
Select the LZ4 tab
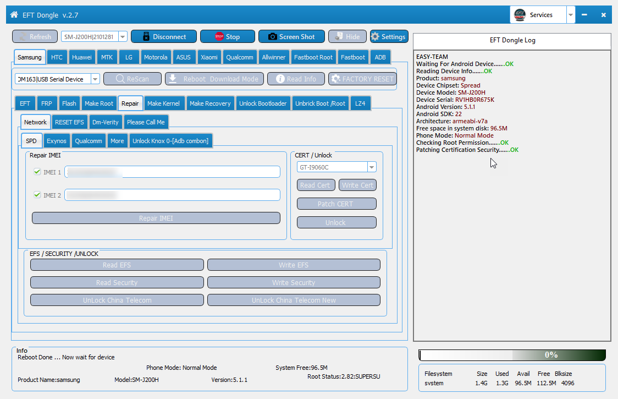point(360,103)
